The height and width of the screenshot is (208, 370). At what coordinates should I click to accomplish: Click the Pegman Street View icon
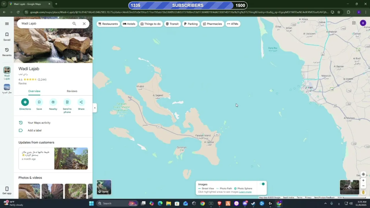(x=363, y=192)
